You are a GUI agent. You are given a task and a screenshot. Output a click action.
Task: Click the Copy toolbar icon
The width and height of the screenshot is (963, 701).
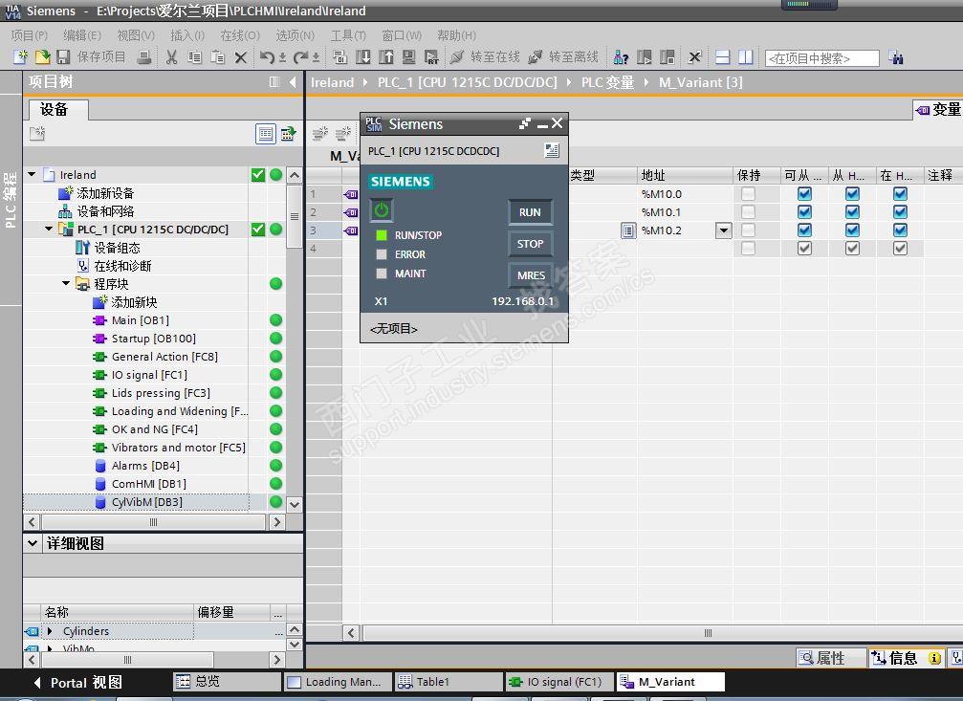(195, 57)
